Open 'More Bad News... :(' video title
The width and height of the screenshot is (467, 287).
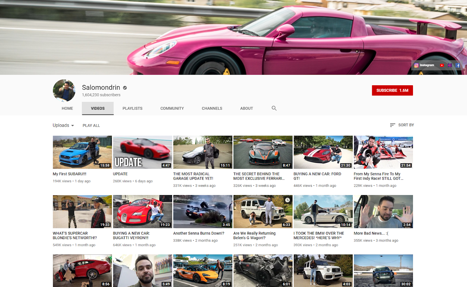point(371,233)
